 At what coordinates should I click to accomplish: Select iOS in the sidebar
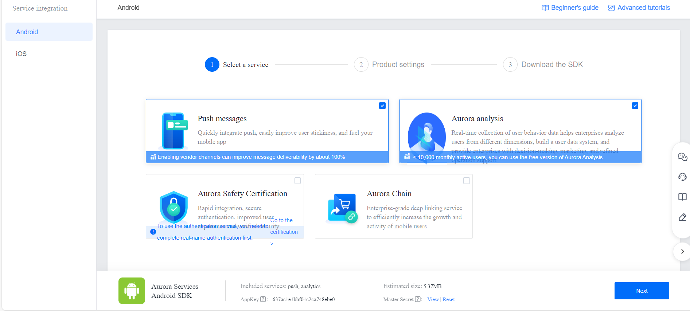point(21,54)
